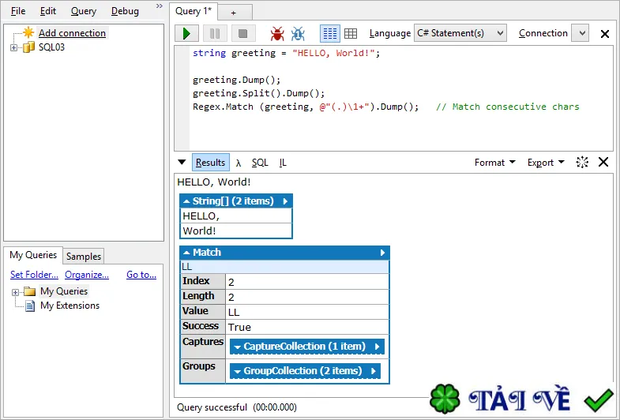Switch results to data grids view
This screenshot has height=420, width=620.
pyautogui.click(x=351, y=34)
